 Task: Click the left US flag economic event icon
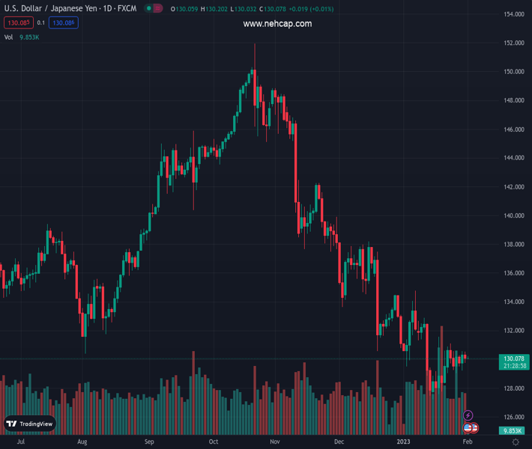pos(468,428)
